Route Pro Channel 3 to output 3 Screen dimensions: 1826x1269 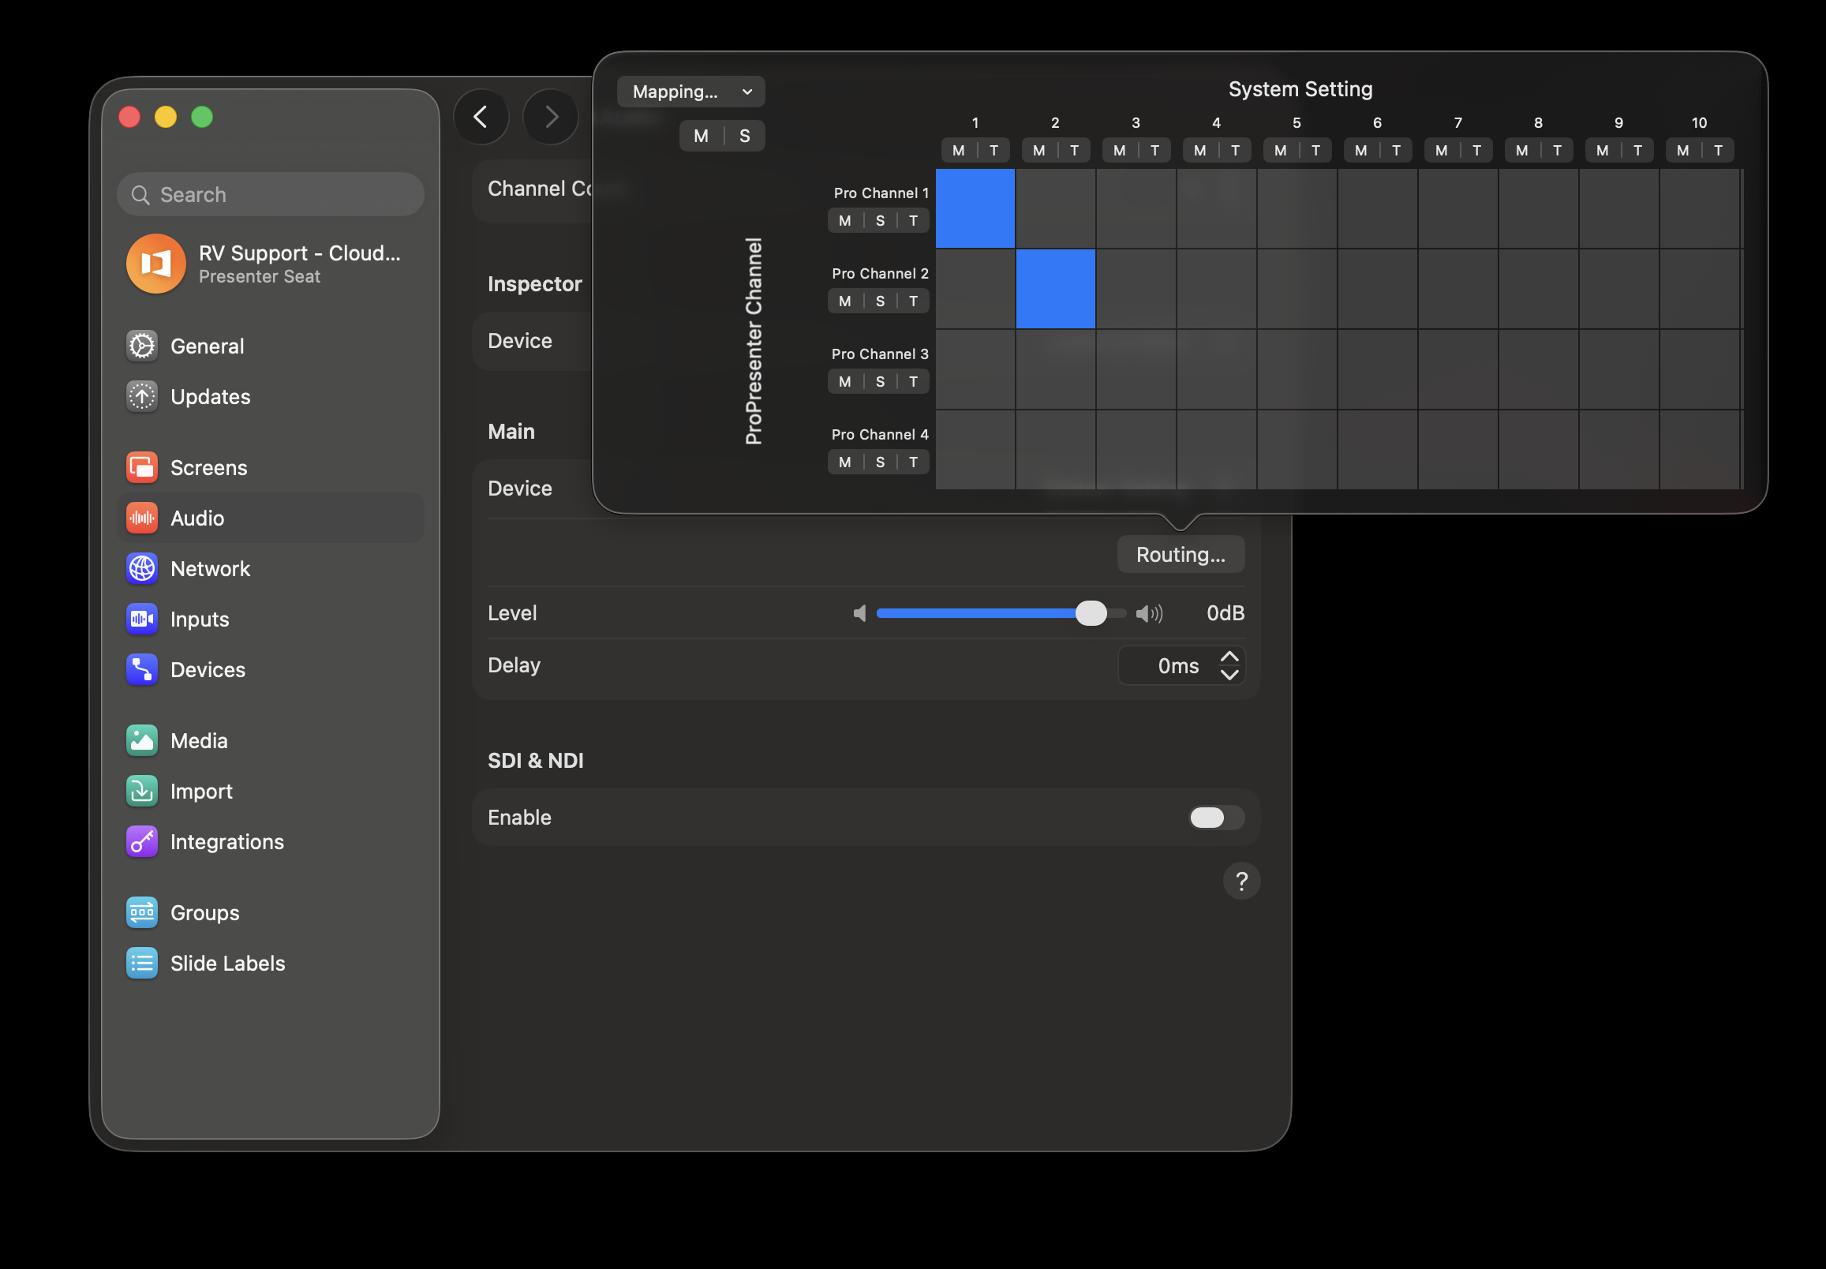tap(1136, 369)
